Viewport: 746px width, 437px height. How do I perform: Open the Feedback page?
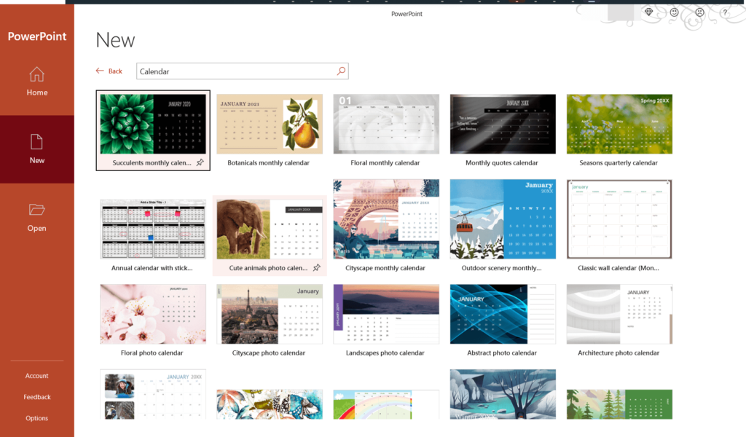tap(36, 397)
